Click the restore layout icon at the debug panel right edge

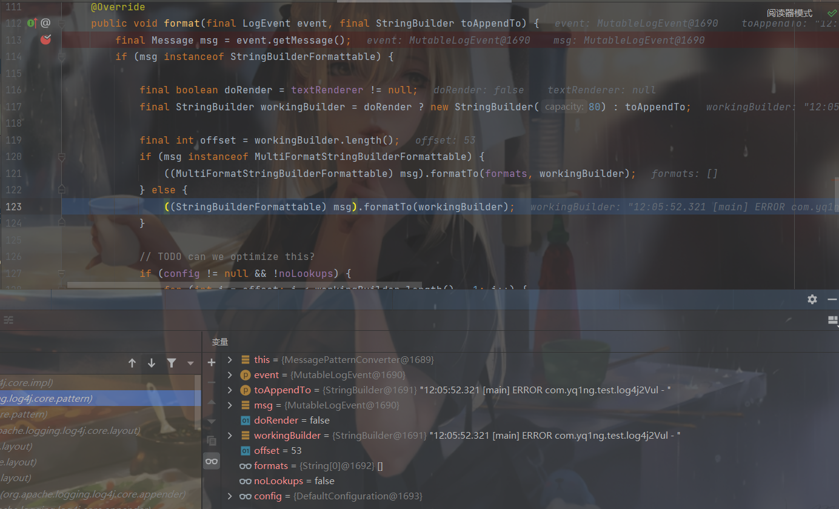833,321
